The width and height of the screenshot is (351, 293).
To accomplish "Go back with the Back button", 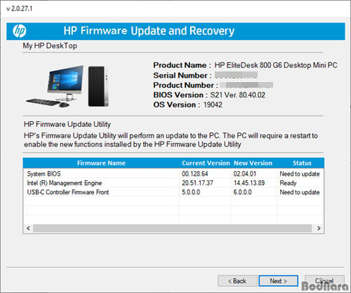I will pos(237,281).
